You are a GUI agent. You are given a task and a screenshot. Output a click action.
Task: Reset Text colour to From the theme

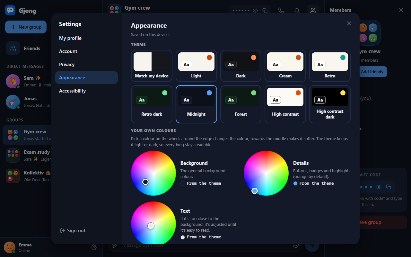(x=201, y=237)
